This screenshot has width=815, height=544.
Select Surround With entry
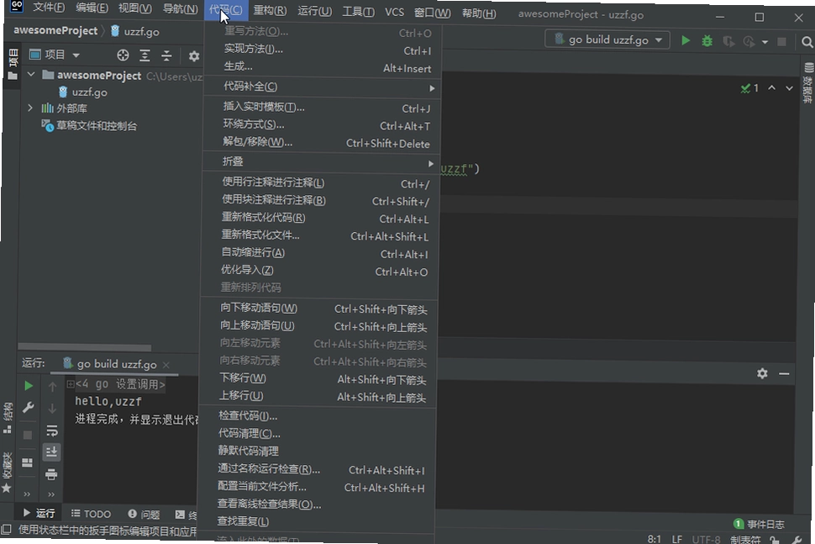[320, 124]
